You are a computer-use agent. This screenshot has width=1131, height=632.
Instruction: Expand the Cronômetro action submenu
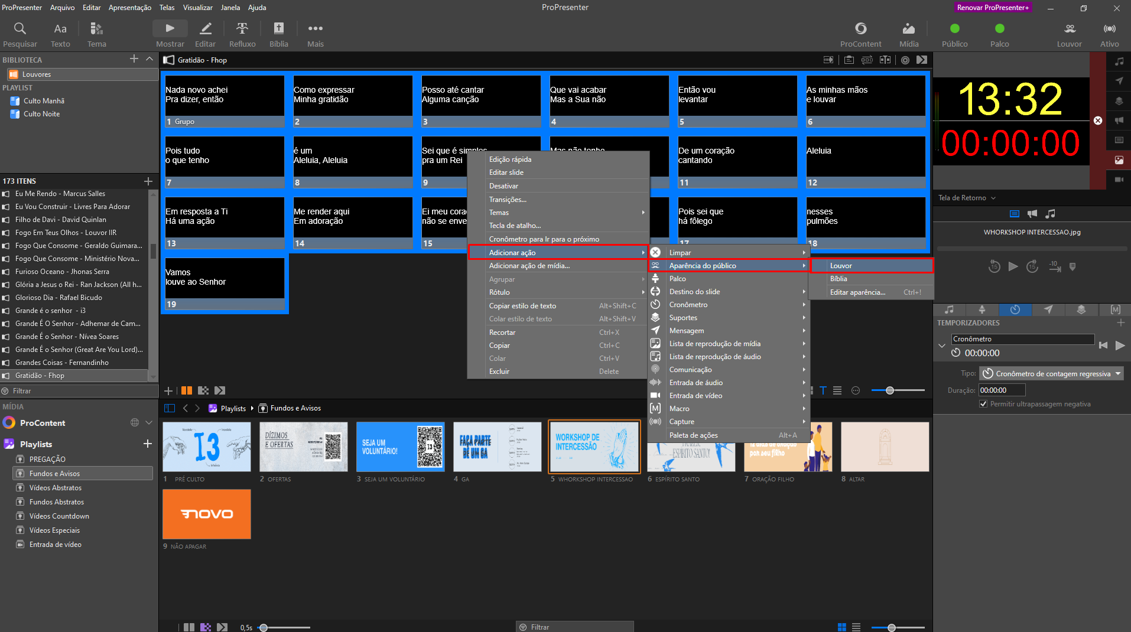click(729, 305)
